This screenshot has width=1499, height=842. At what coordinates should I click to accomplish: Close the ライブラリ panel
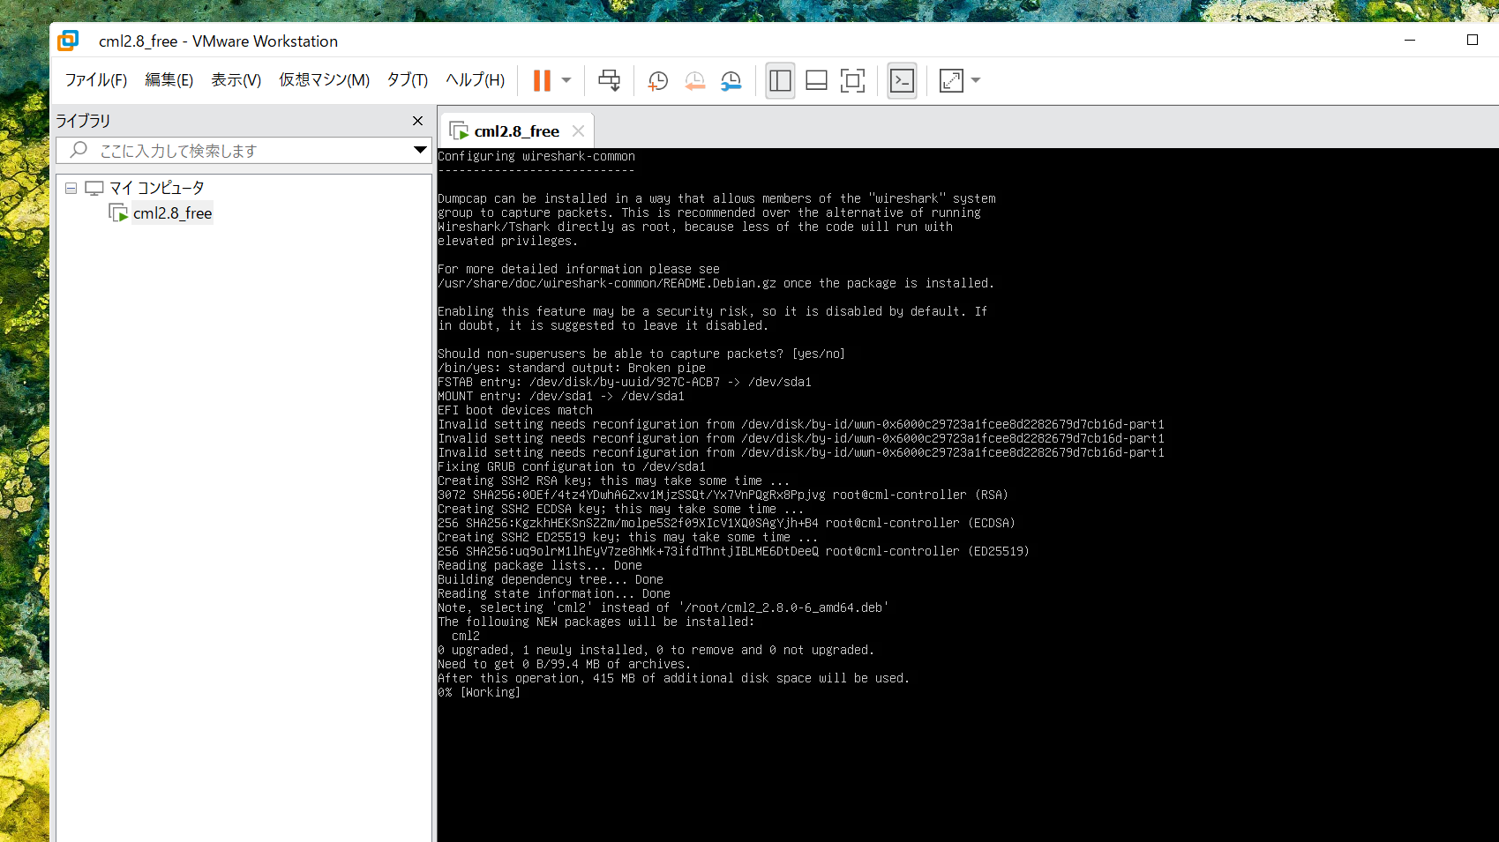click(x=417, y=121)
